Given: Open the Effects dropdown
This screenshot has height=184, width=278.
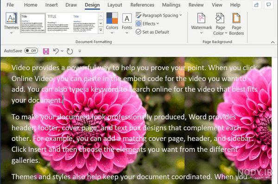Looking at the screenshot, I should pyautogui.click(x=147, y=24).
